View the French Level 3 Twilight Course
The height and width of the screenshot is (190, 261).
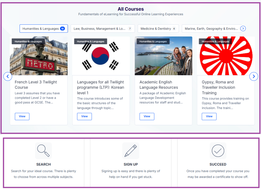point(22,116)
